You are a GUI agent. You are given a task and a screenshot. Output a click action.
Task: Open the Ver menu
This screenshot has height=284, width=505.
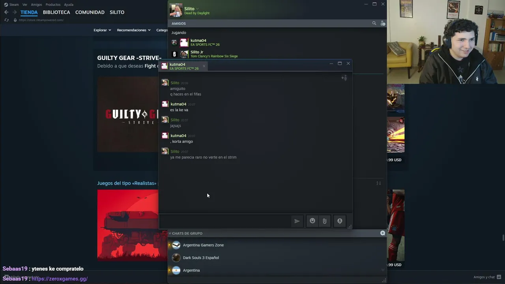point(25,5)
